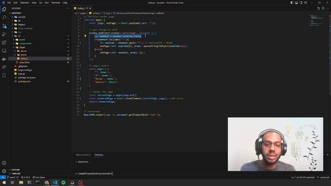The width and height of the screenshot is (331, 186).
Task: Click the main branch in status bar
Action: [11, 177]
